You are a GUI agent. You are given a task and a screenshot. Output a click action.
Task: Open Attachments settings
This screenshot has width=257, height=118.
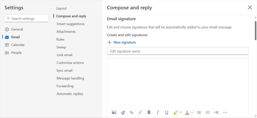(x=66, y=32)
